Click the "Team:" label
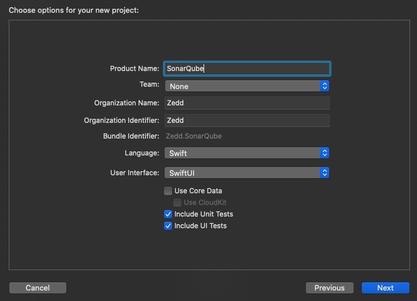The image size is (417, 301). (149, 84)
